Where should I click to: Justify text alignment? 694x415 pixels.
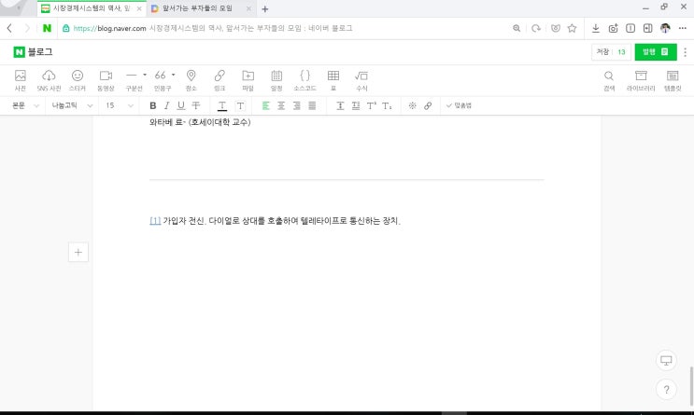312,105
